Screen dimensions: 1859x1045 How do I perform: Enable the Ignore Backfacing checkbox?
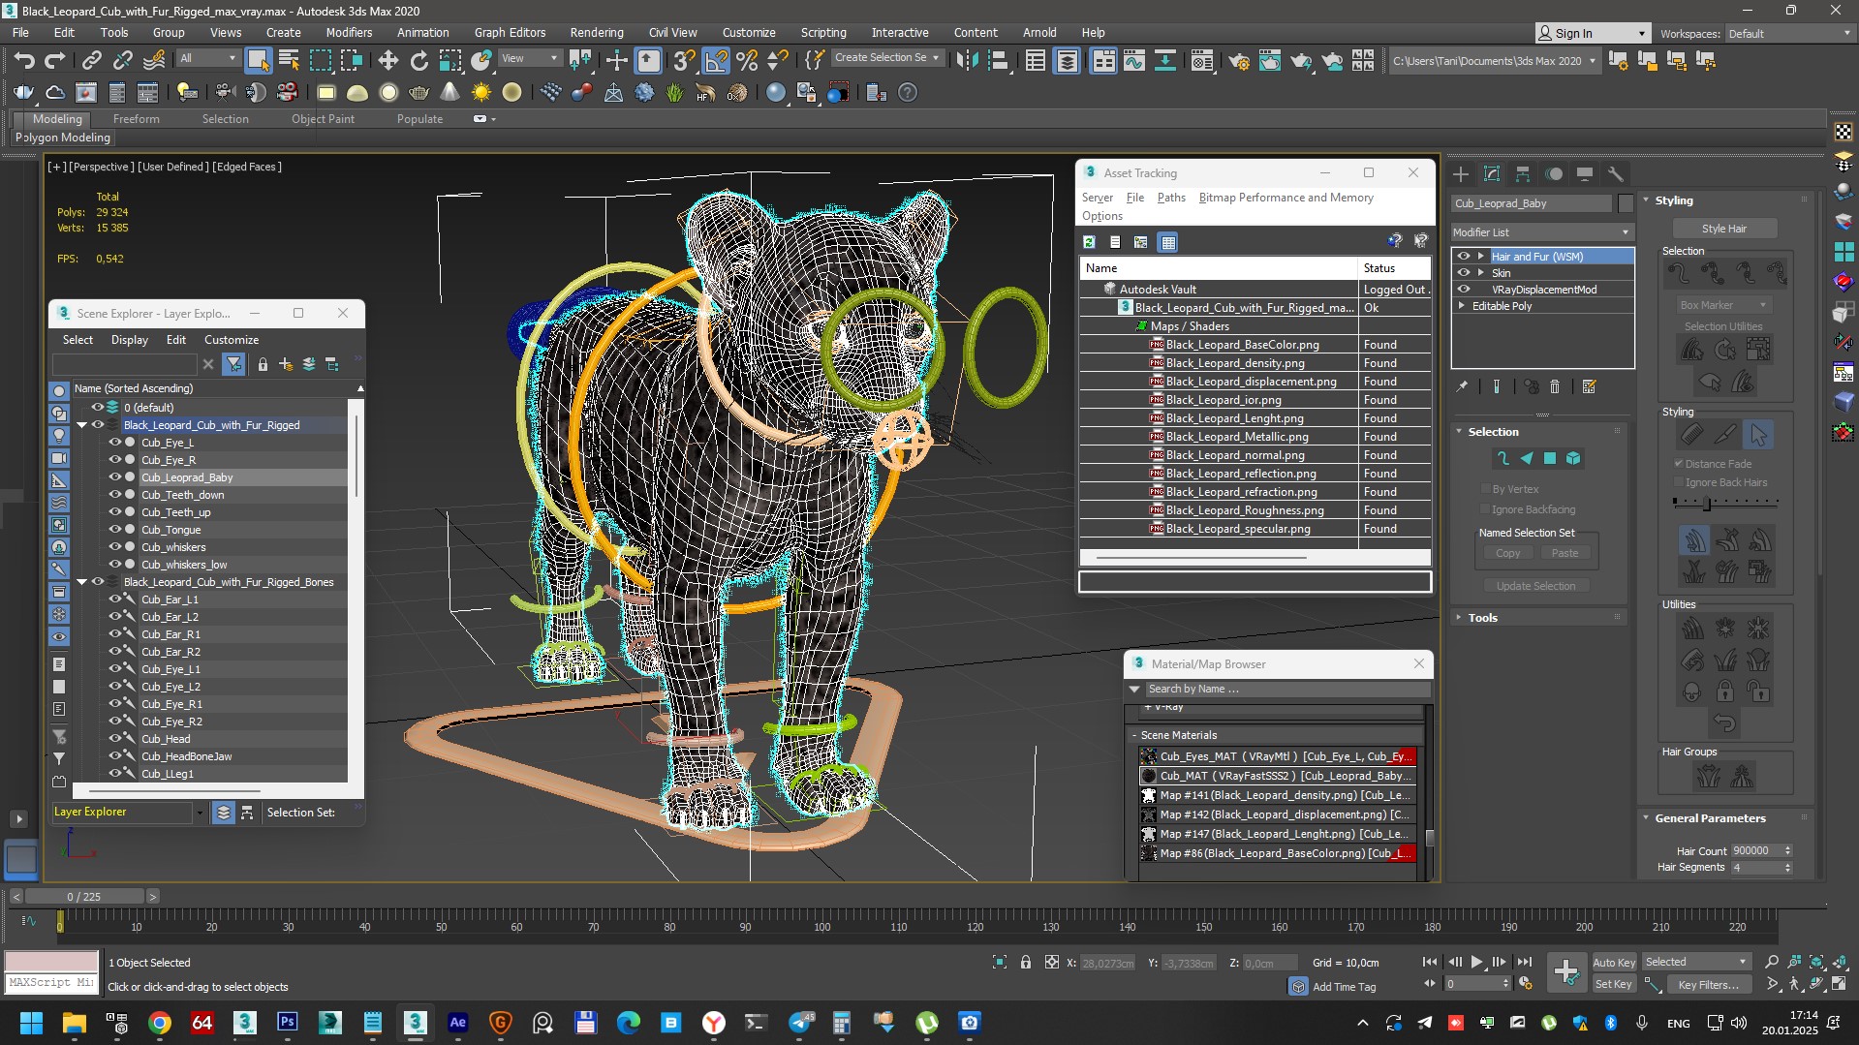click(1485, 509)
